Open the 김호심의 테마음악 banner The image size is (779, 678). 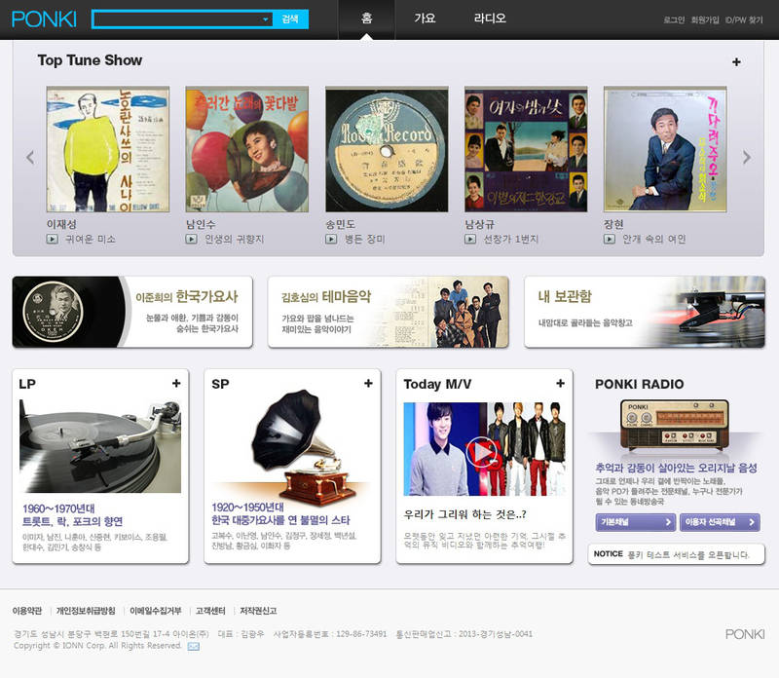(x=388, y=312)
